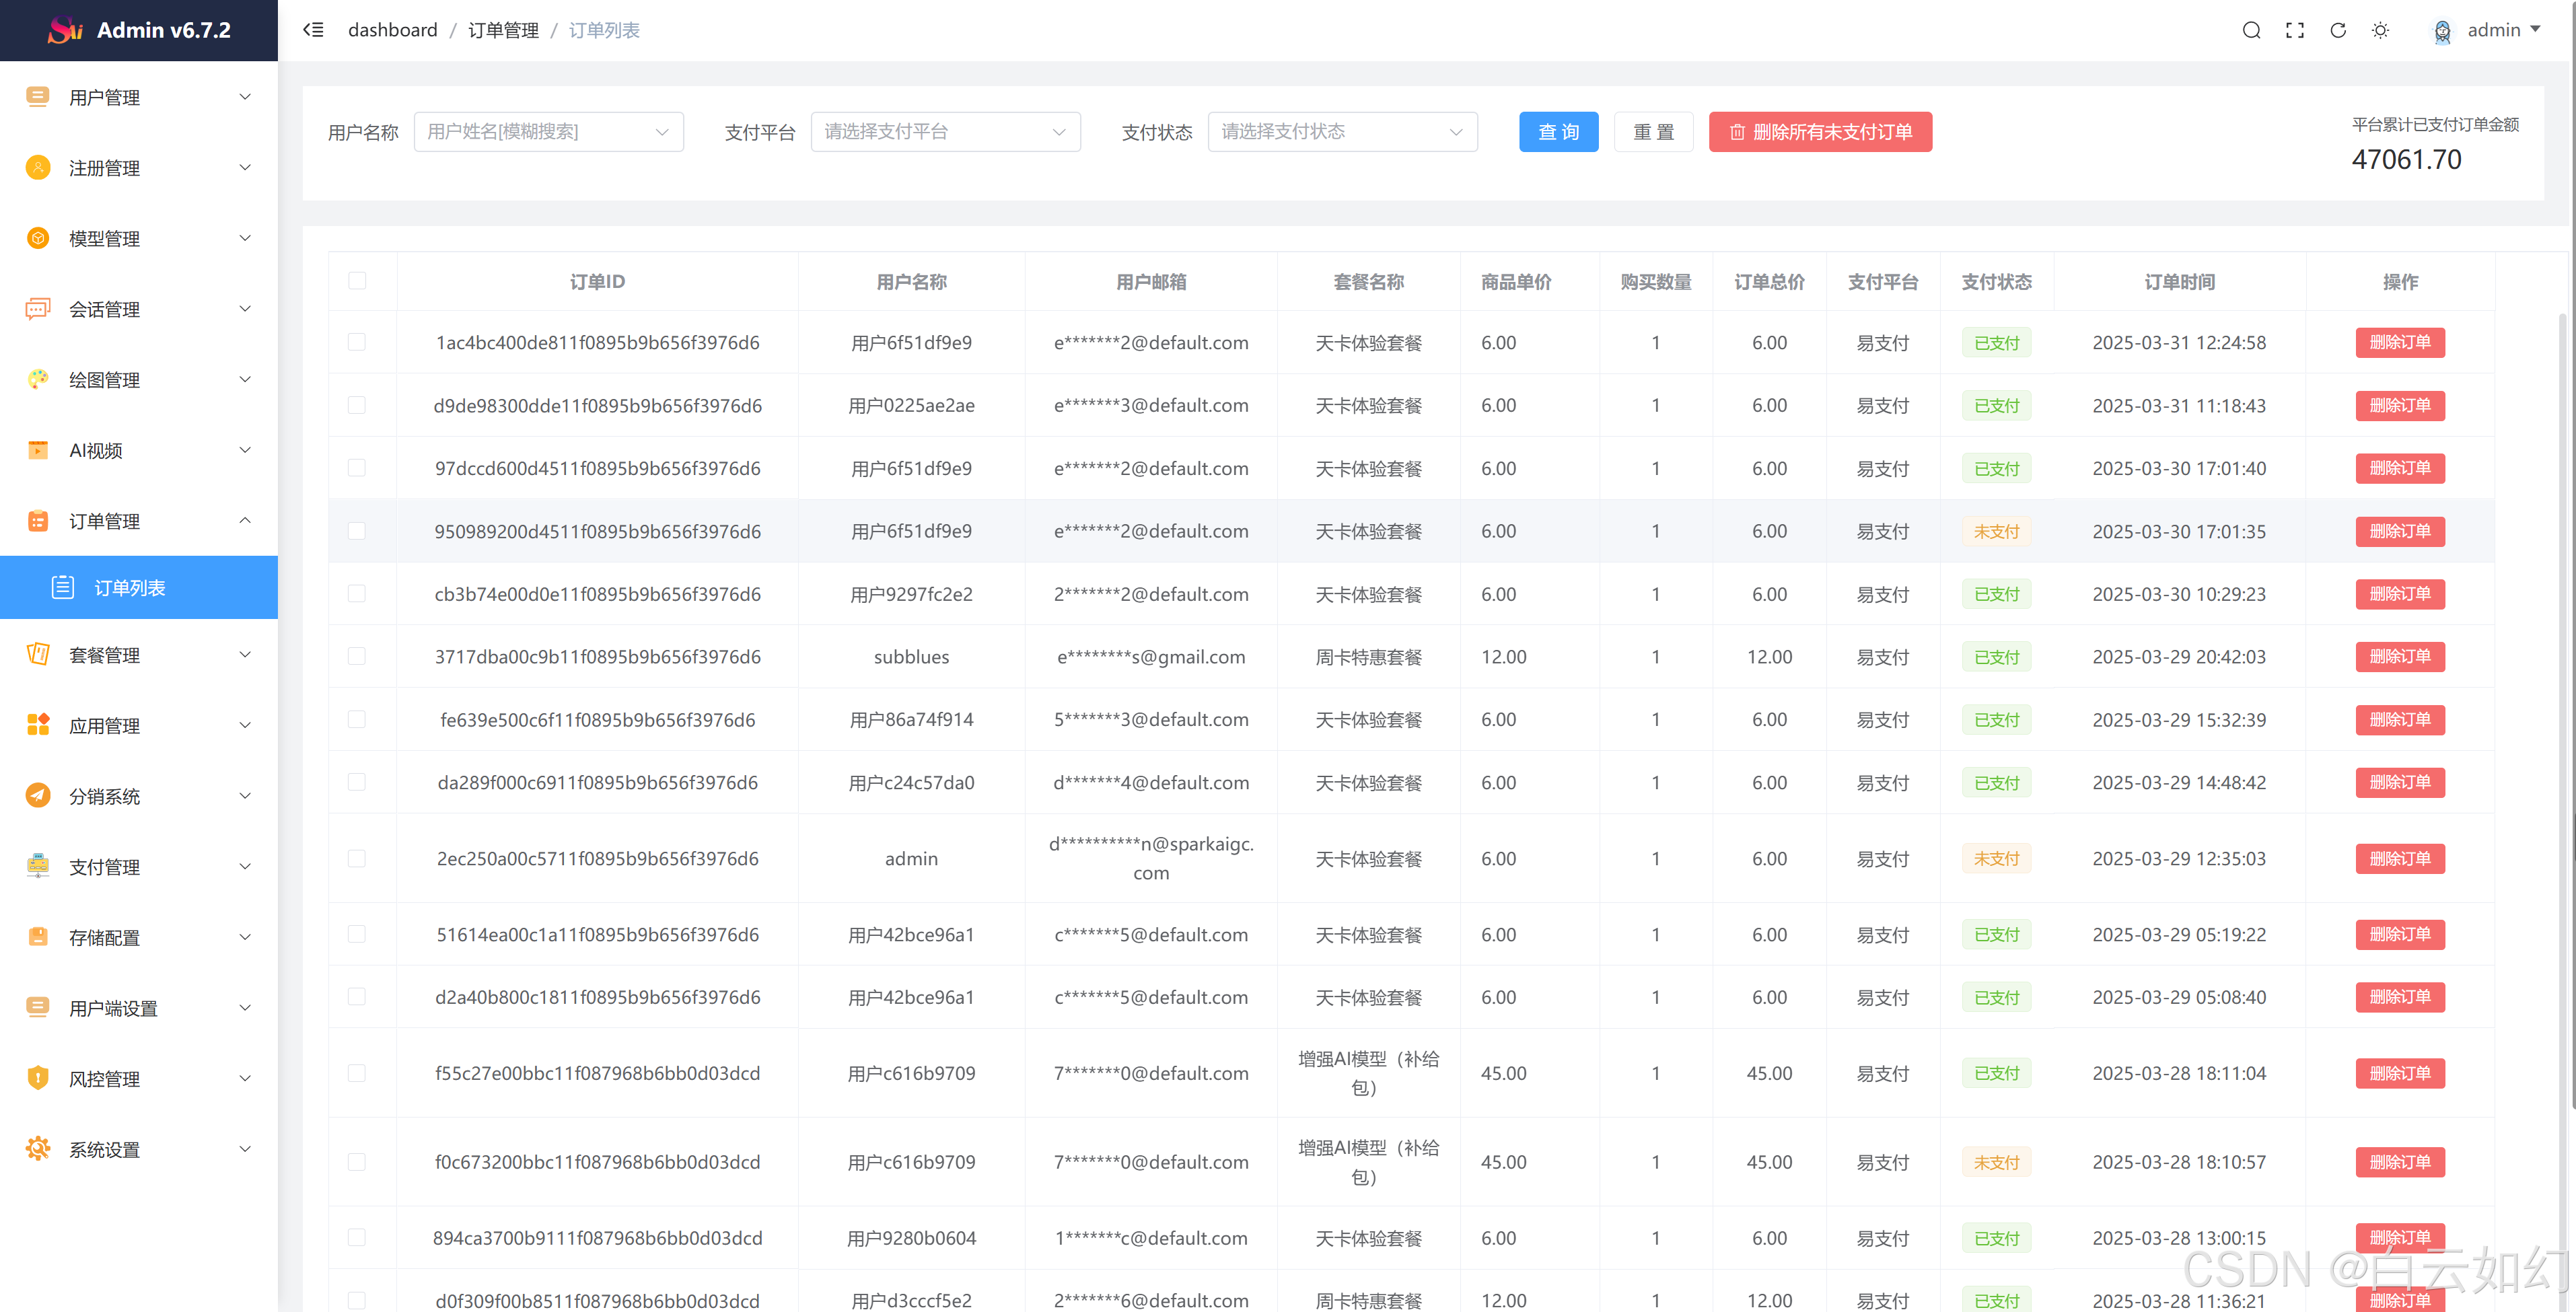The image size is (2576, 1312).
Task: Click the 绘图管理 palette icon
Action: (x=38, y=379)
